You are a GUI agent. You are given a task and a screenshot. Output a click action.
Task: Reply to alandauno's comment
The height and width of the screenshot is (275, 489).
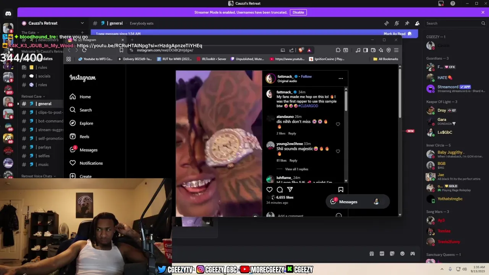[x=292, y=133]
